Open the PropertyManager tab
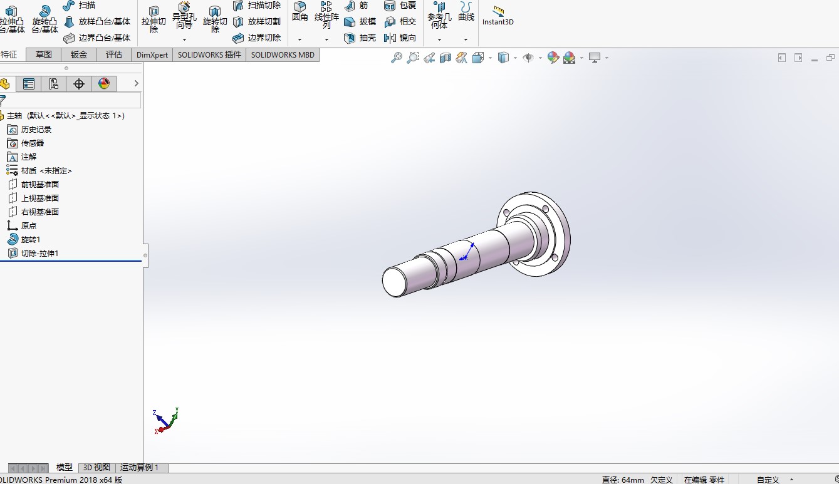 point(29,84)
